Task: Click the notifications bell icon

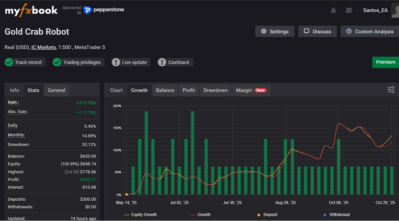Action: point(333,10)
